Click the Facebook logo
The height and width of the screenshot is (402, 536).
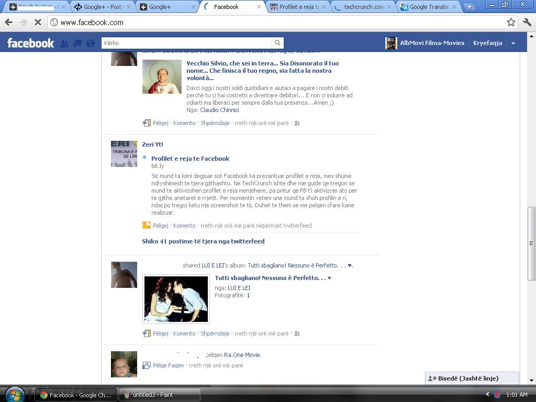tap(30, 43)
